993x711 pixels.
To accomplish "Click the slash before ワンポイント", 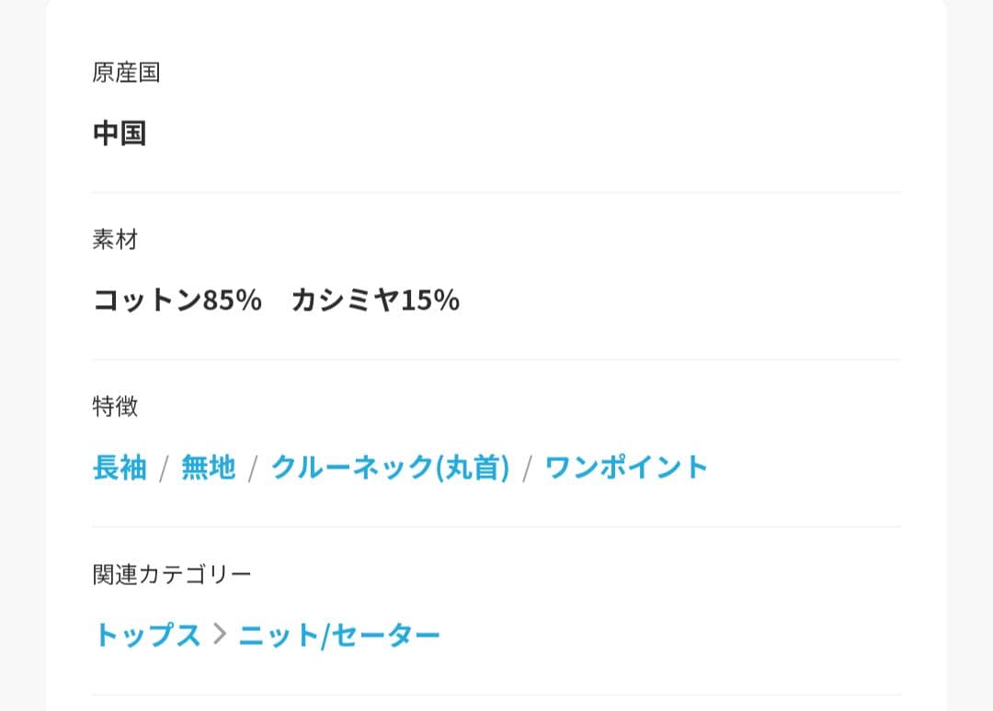I will pos(527,468).
